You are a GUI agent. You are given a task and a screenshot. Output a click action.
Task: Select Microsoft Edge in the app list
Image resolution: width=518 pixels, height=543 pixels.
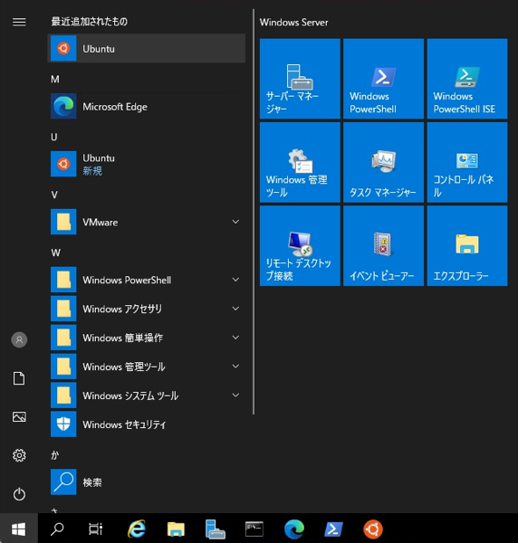click(x=146, y=106)
